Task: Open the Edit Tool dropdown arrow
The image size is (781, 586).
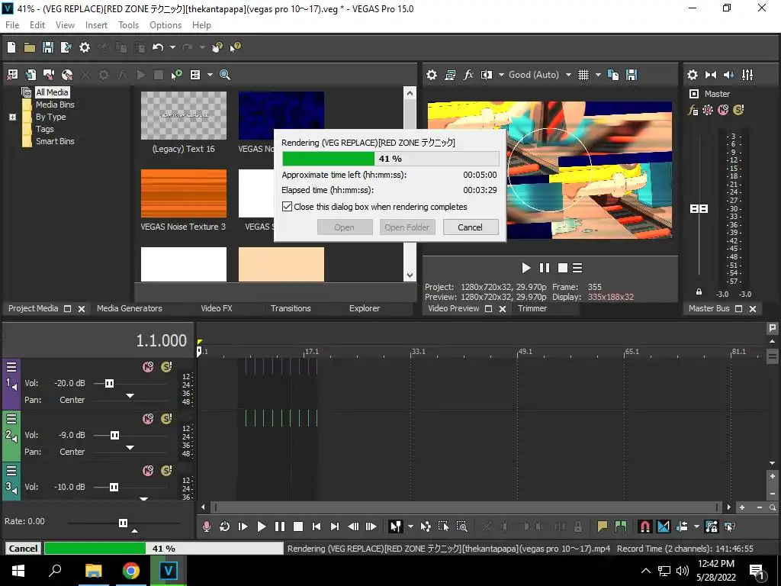Action: click(410, 526)
